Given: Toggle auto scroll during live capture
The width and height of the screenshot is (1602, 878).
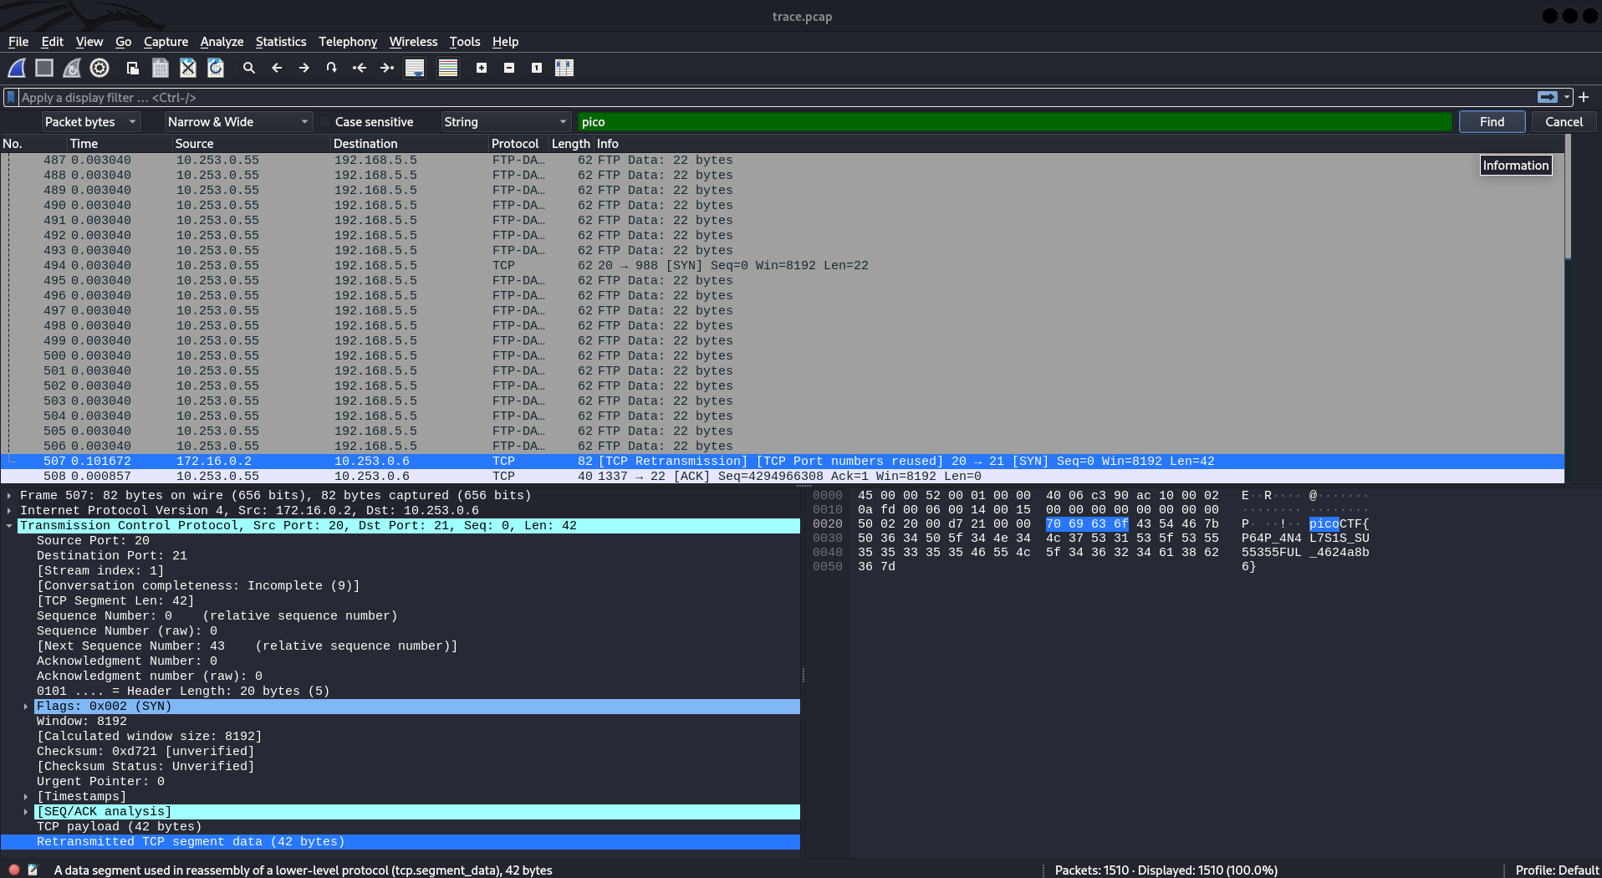Looking at the screenshot, I should click(415, 68).
